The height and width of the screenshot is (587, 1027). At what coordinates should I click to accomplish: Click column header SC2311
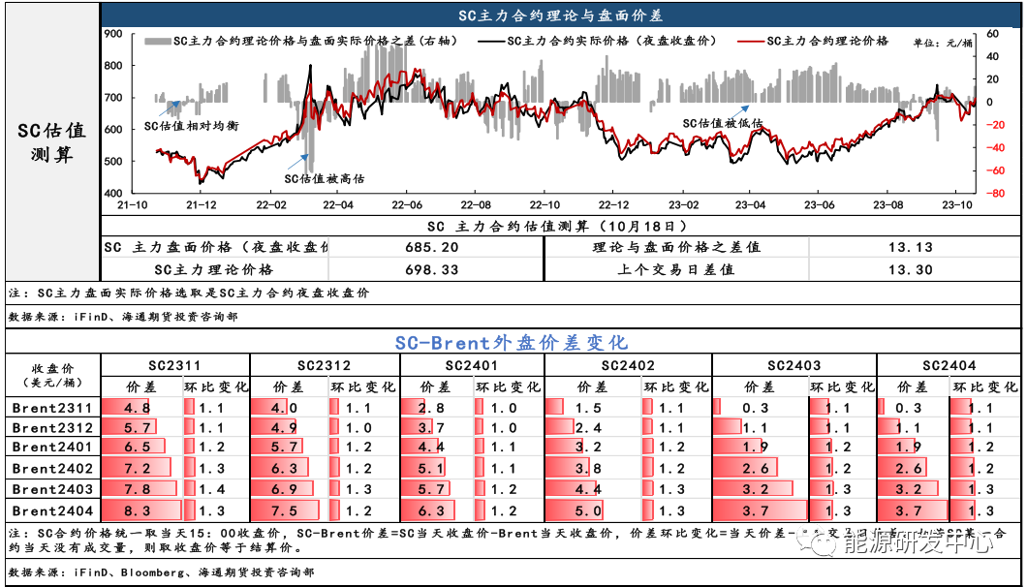(x=174, y=365)
